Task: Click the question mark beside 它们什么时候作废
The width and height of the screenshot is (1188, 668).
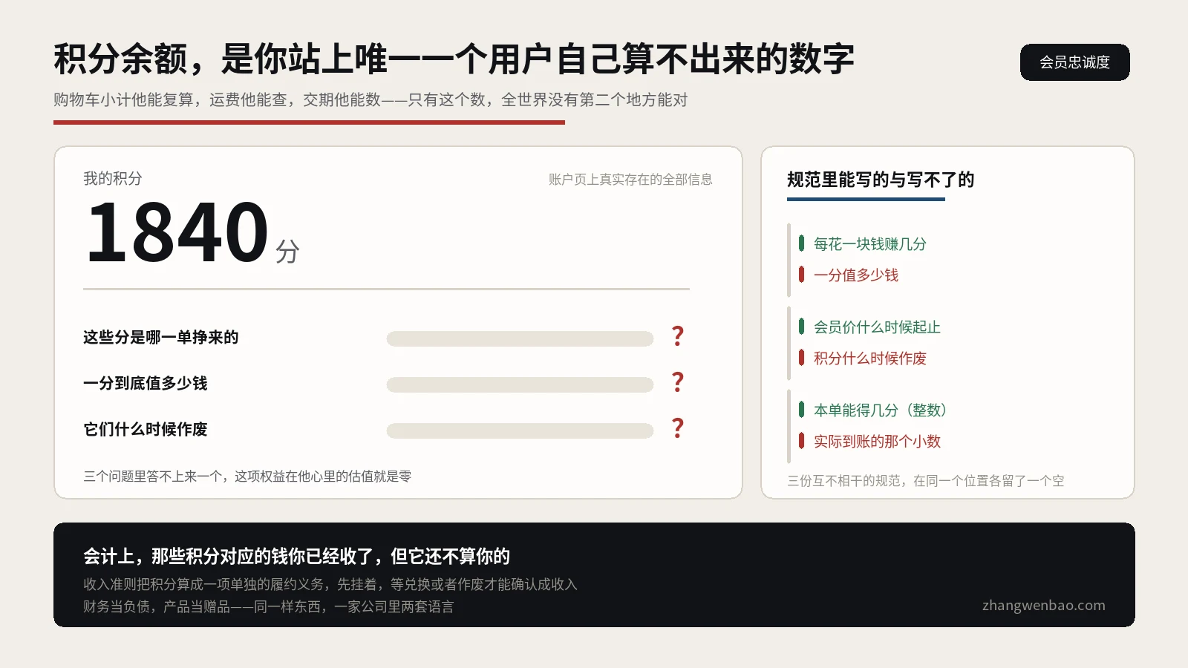Action: pos(677,428)
